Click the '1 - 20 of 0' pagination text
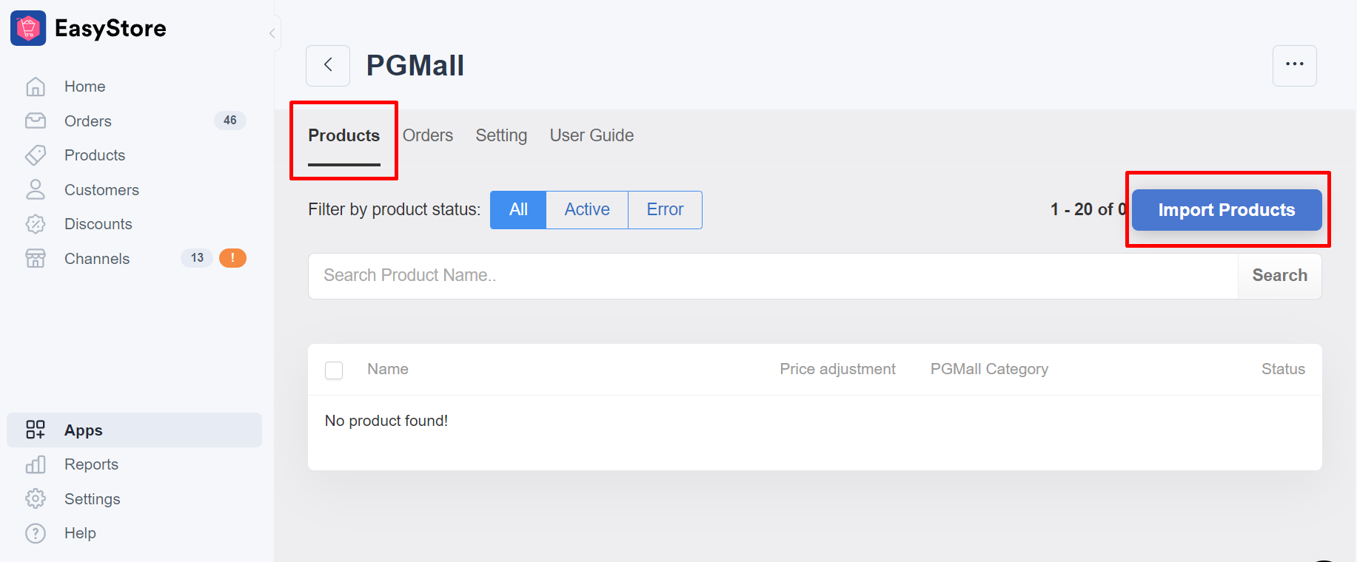This screenshot has width=1357, height=562. (x=1088, y=210)
